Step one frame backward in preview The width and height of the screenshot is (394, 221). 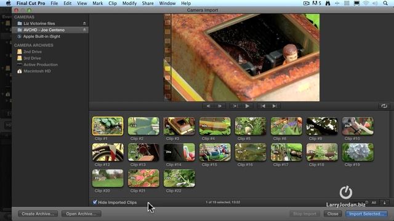tap(208, 106)
